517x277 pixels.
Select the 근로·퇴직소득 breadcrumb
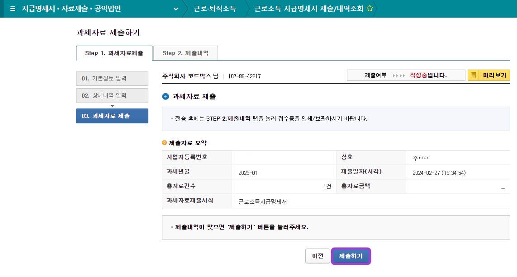click(x=214, y=9)
